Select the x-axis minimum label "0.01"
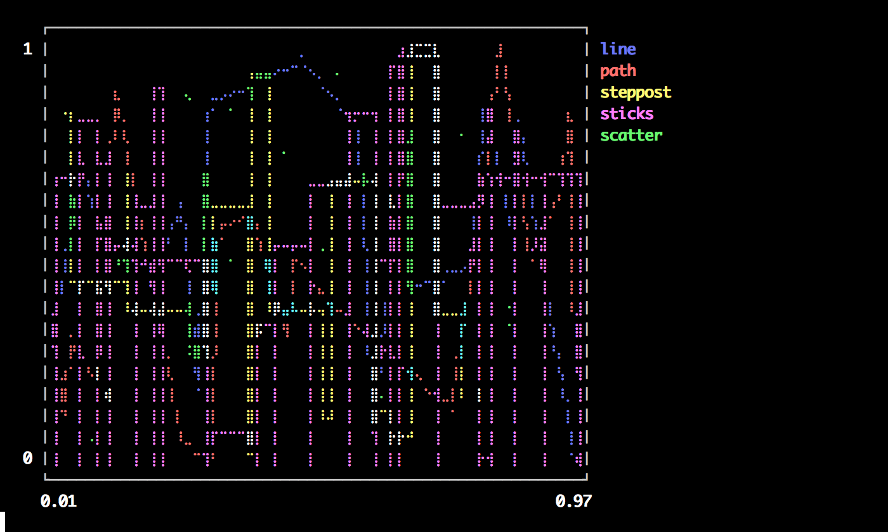This screenshot has height=532, width=888. [58, 501]
